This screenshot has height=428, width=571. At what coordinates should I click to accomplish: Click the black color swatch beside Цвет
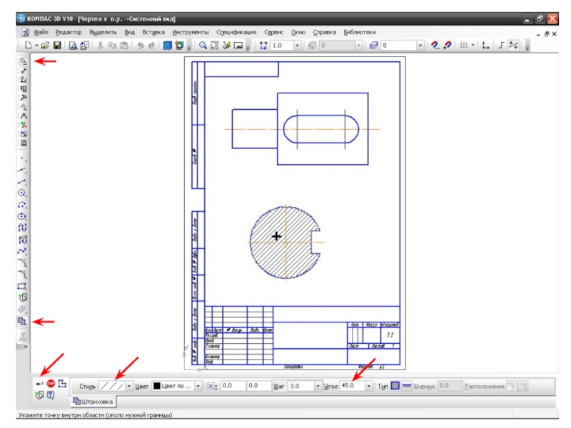tap(156, 386)
